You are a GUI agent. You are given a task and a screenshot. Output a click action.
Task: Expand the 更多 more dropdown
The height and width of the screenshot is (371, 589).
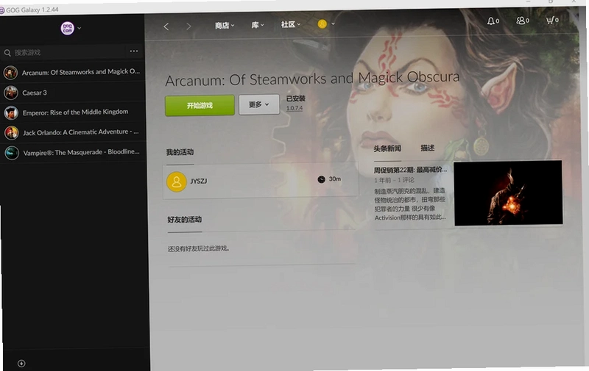click(x=259, y=104)
